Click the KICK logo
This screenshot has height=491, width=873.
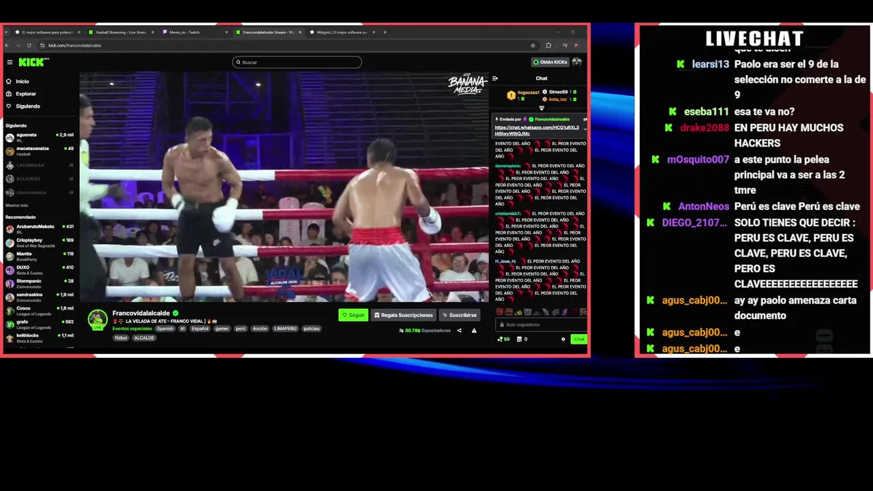[33, 62]
